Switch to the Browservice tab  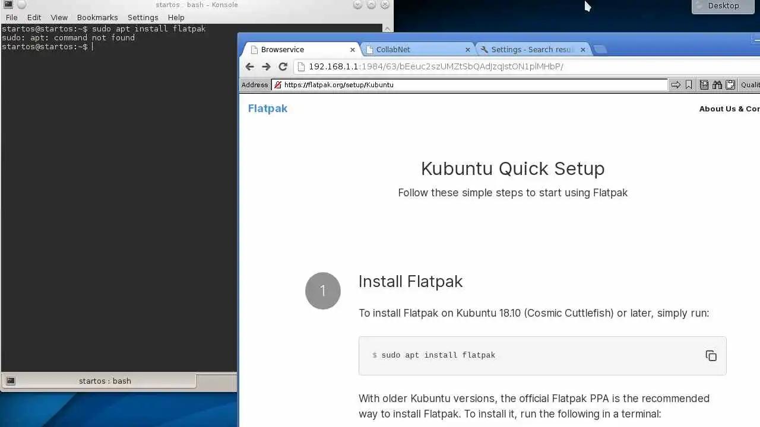tap(302, 50)
